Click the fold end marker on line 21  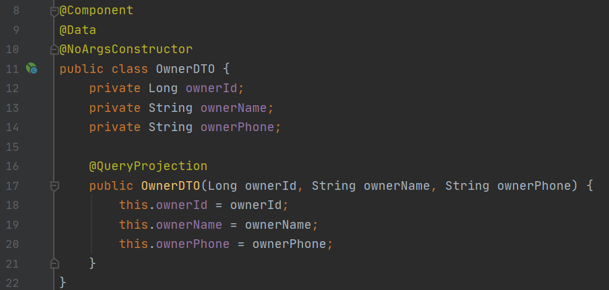coord(54,263)
